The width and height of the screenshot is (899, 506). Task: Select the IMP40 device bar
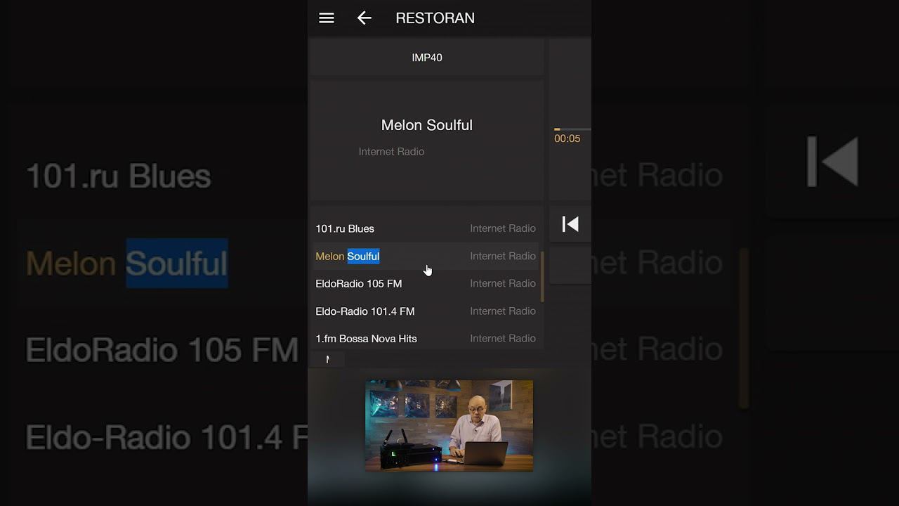pyautogui.click(x=427, y=58)
